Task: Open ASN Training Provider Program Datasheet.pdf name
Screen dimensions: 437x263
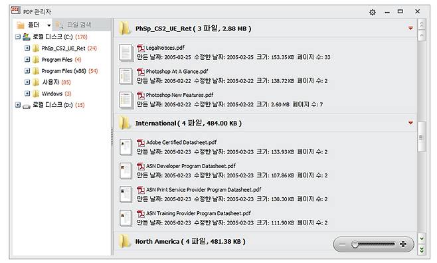Action: [x=198, y=214]
